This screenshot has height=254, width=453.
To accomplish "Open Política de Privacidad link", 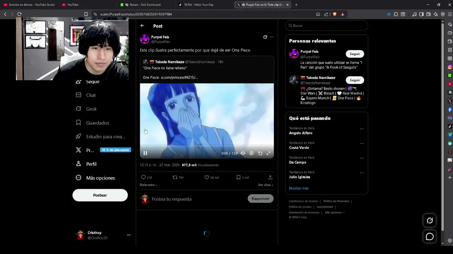I will coord(336,201).
